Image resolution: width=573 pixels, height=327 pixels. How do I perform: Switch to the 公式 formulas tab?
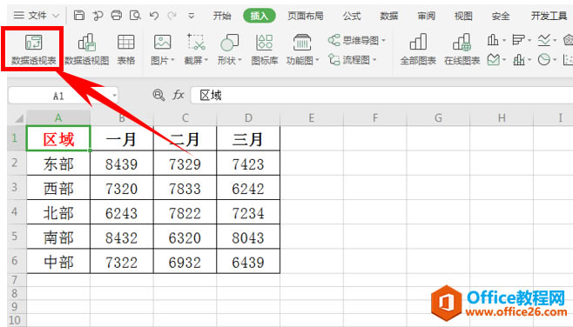(x=352, y=16)
